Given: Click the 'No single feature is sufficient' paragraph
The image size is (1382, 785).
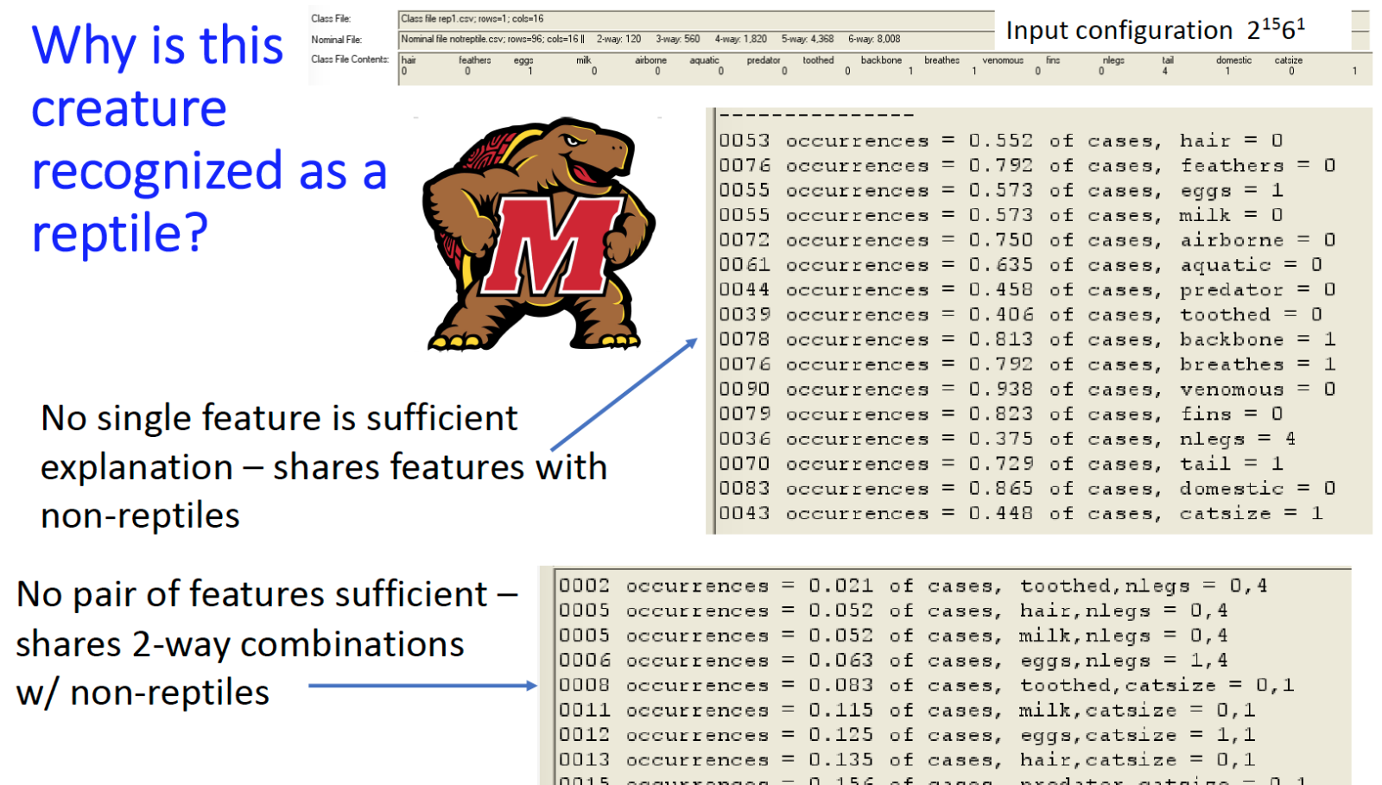Looking at the screenshot, I should tap(324, 466).
